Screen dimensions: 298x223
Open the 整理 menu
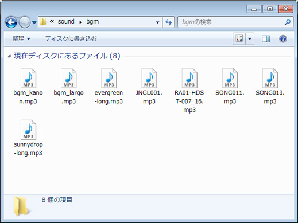click(x=21, y=39)
